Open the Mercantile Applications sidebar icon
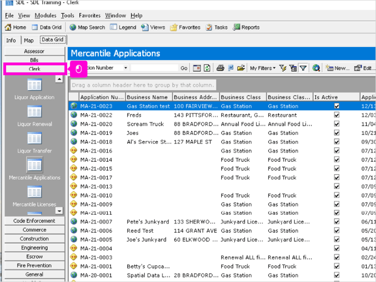 coord(34,165)
